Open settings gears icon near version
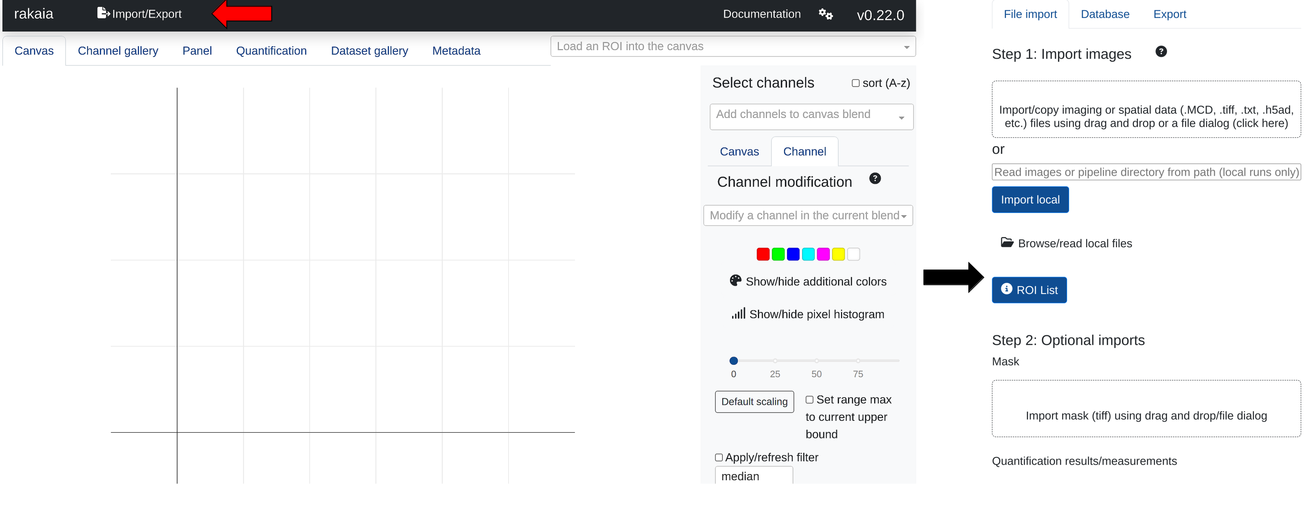 pyautogui.click(x=825, y=14)
